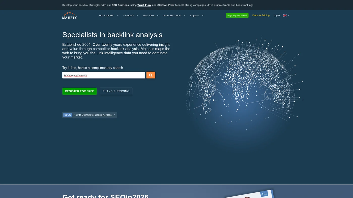
Task: Open the Citation Flow link in the banner
Action: pos(166,5)
